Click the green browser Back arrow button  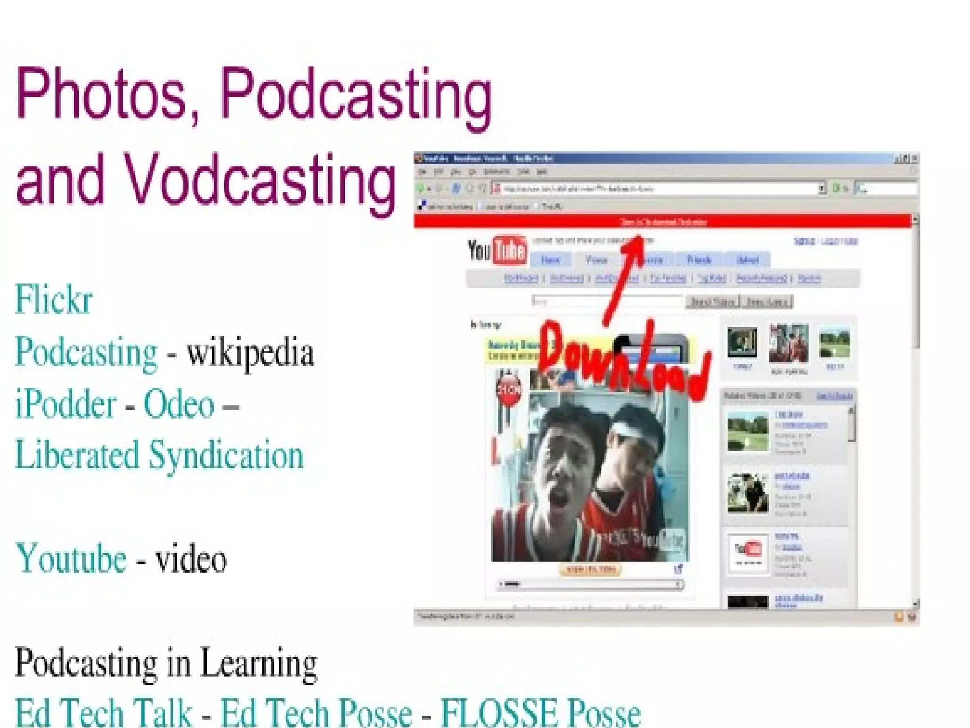point(421,189)
